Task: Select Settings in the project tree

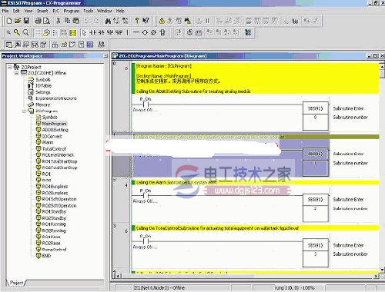Action: (x=43, y=92)
